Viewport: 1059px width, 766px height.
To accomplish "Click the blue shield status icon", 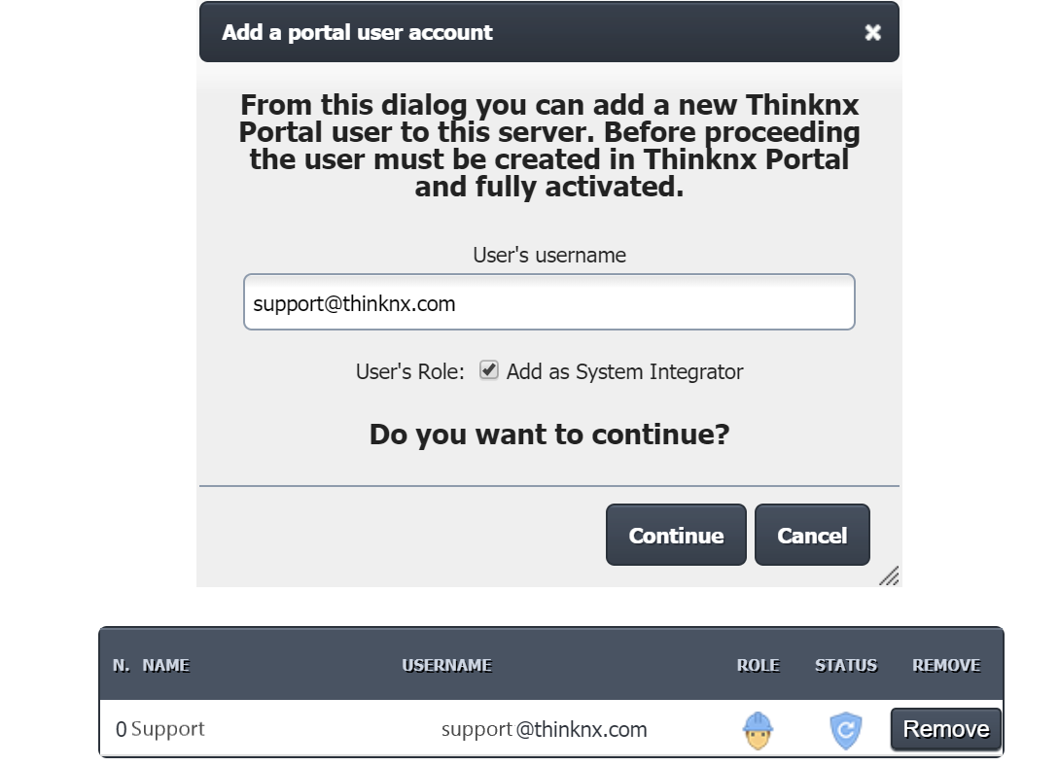I will tap(845, 730).
